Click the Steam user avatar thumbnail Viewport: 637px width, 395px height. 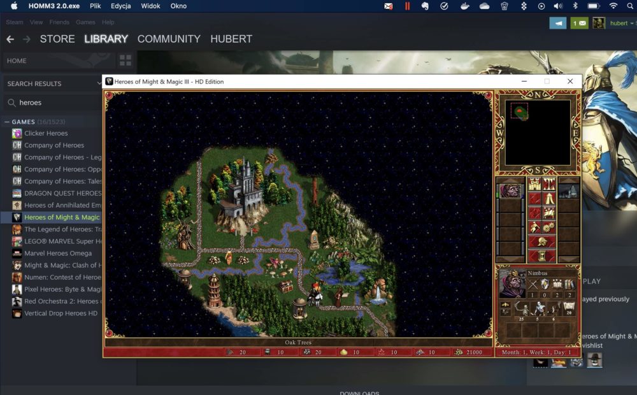[598, 23]
